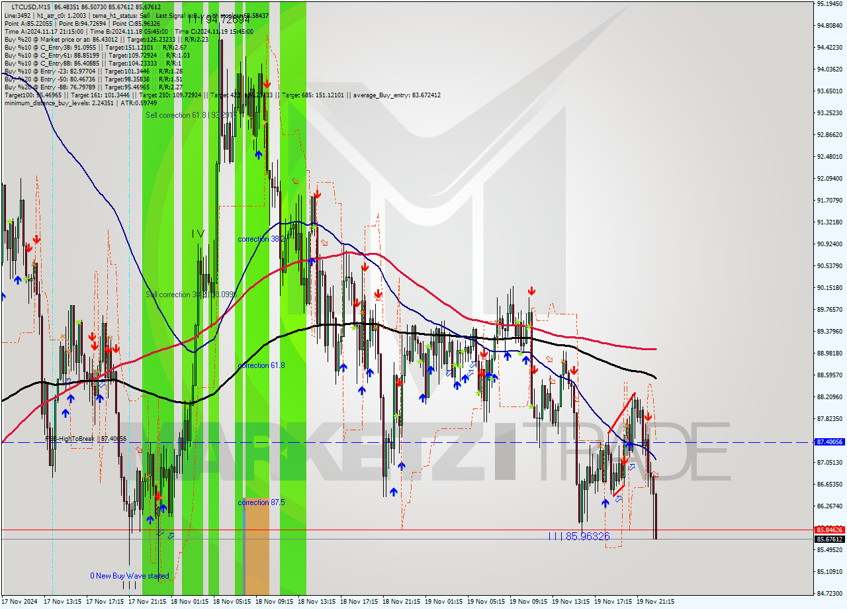Click the '18 Nov 09:15' time label
This screenshot has height=609, width=847.
pyautogui.click(x=275, y=602)
